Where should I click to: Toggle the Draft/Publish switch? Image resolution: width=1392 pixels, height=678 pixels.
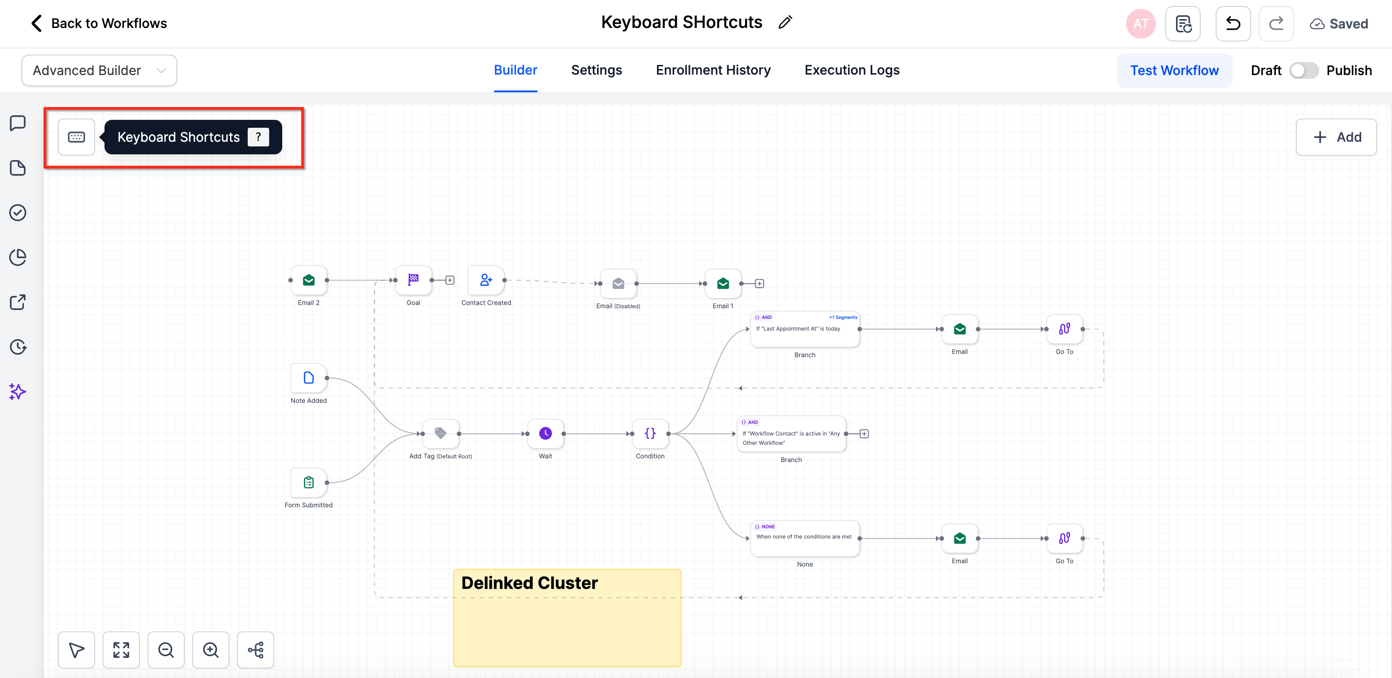(1303, 71)
